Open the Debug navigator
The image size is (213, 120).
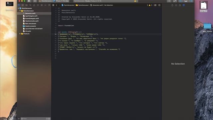click(42, 5)
